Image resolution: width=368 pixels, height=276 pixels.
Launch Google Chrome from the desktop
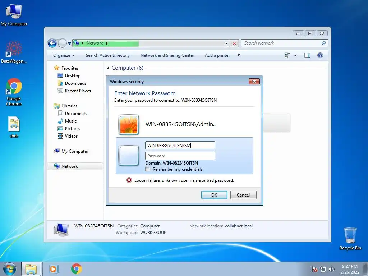[x=14, y=92]
